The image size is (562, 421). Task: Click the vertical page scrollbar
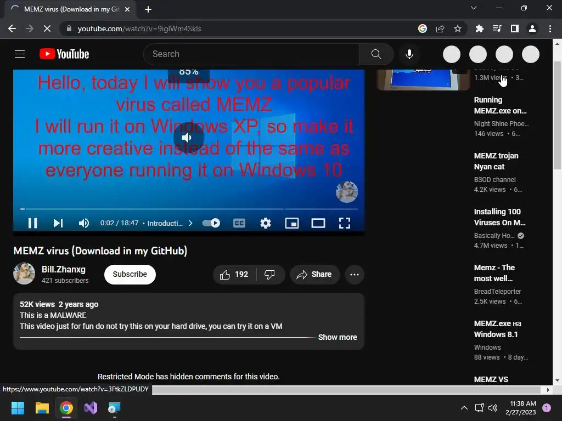tap(557, 115)
